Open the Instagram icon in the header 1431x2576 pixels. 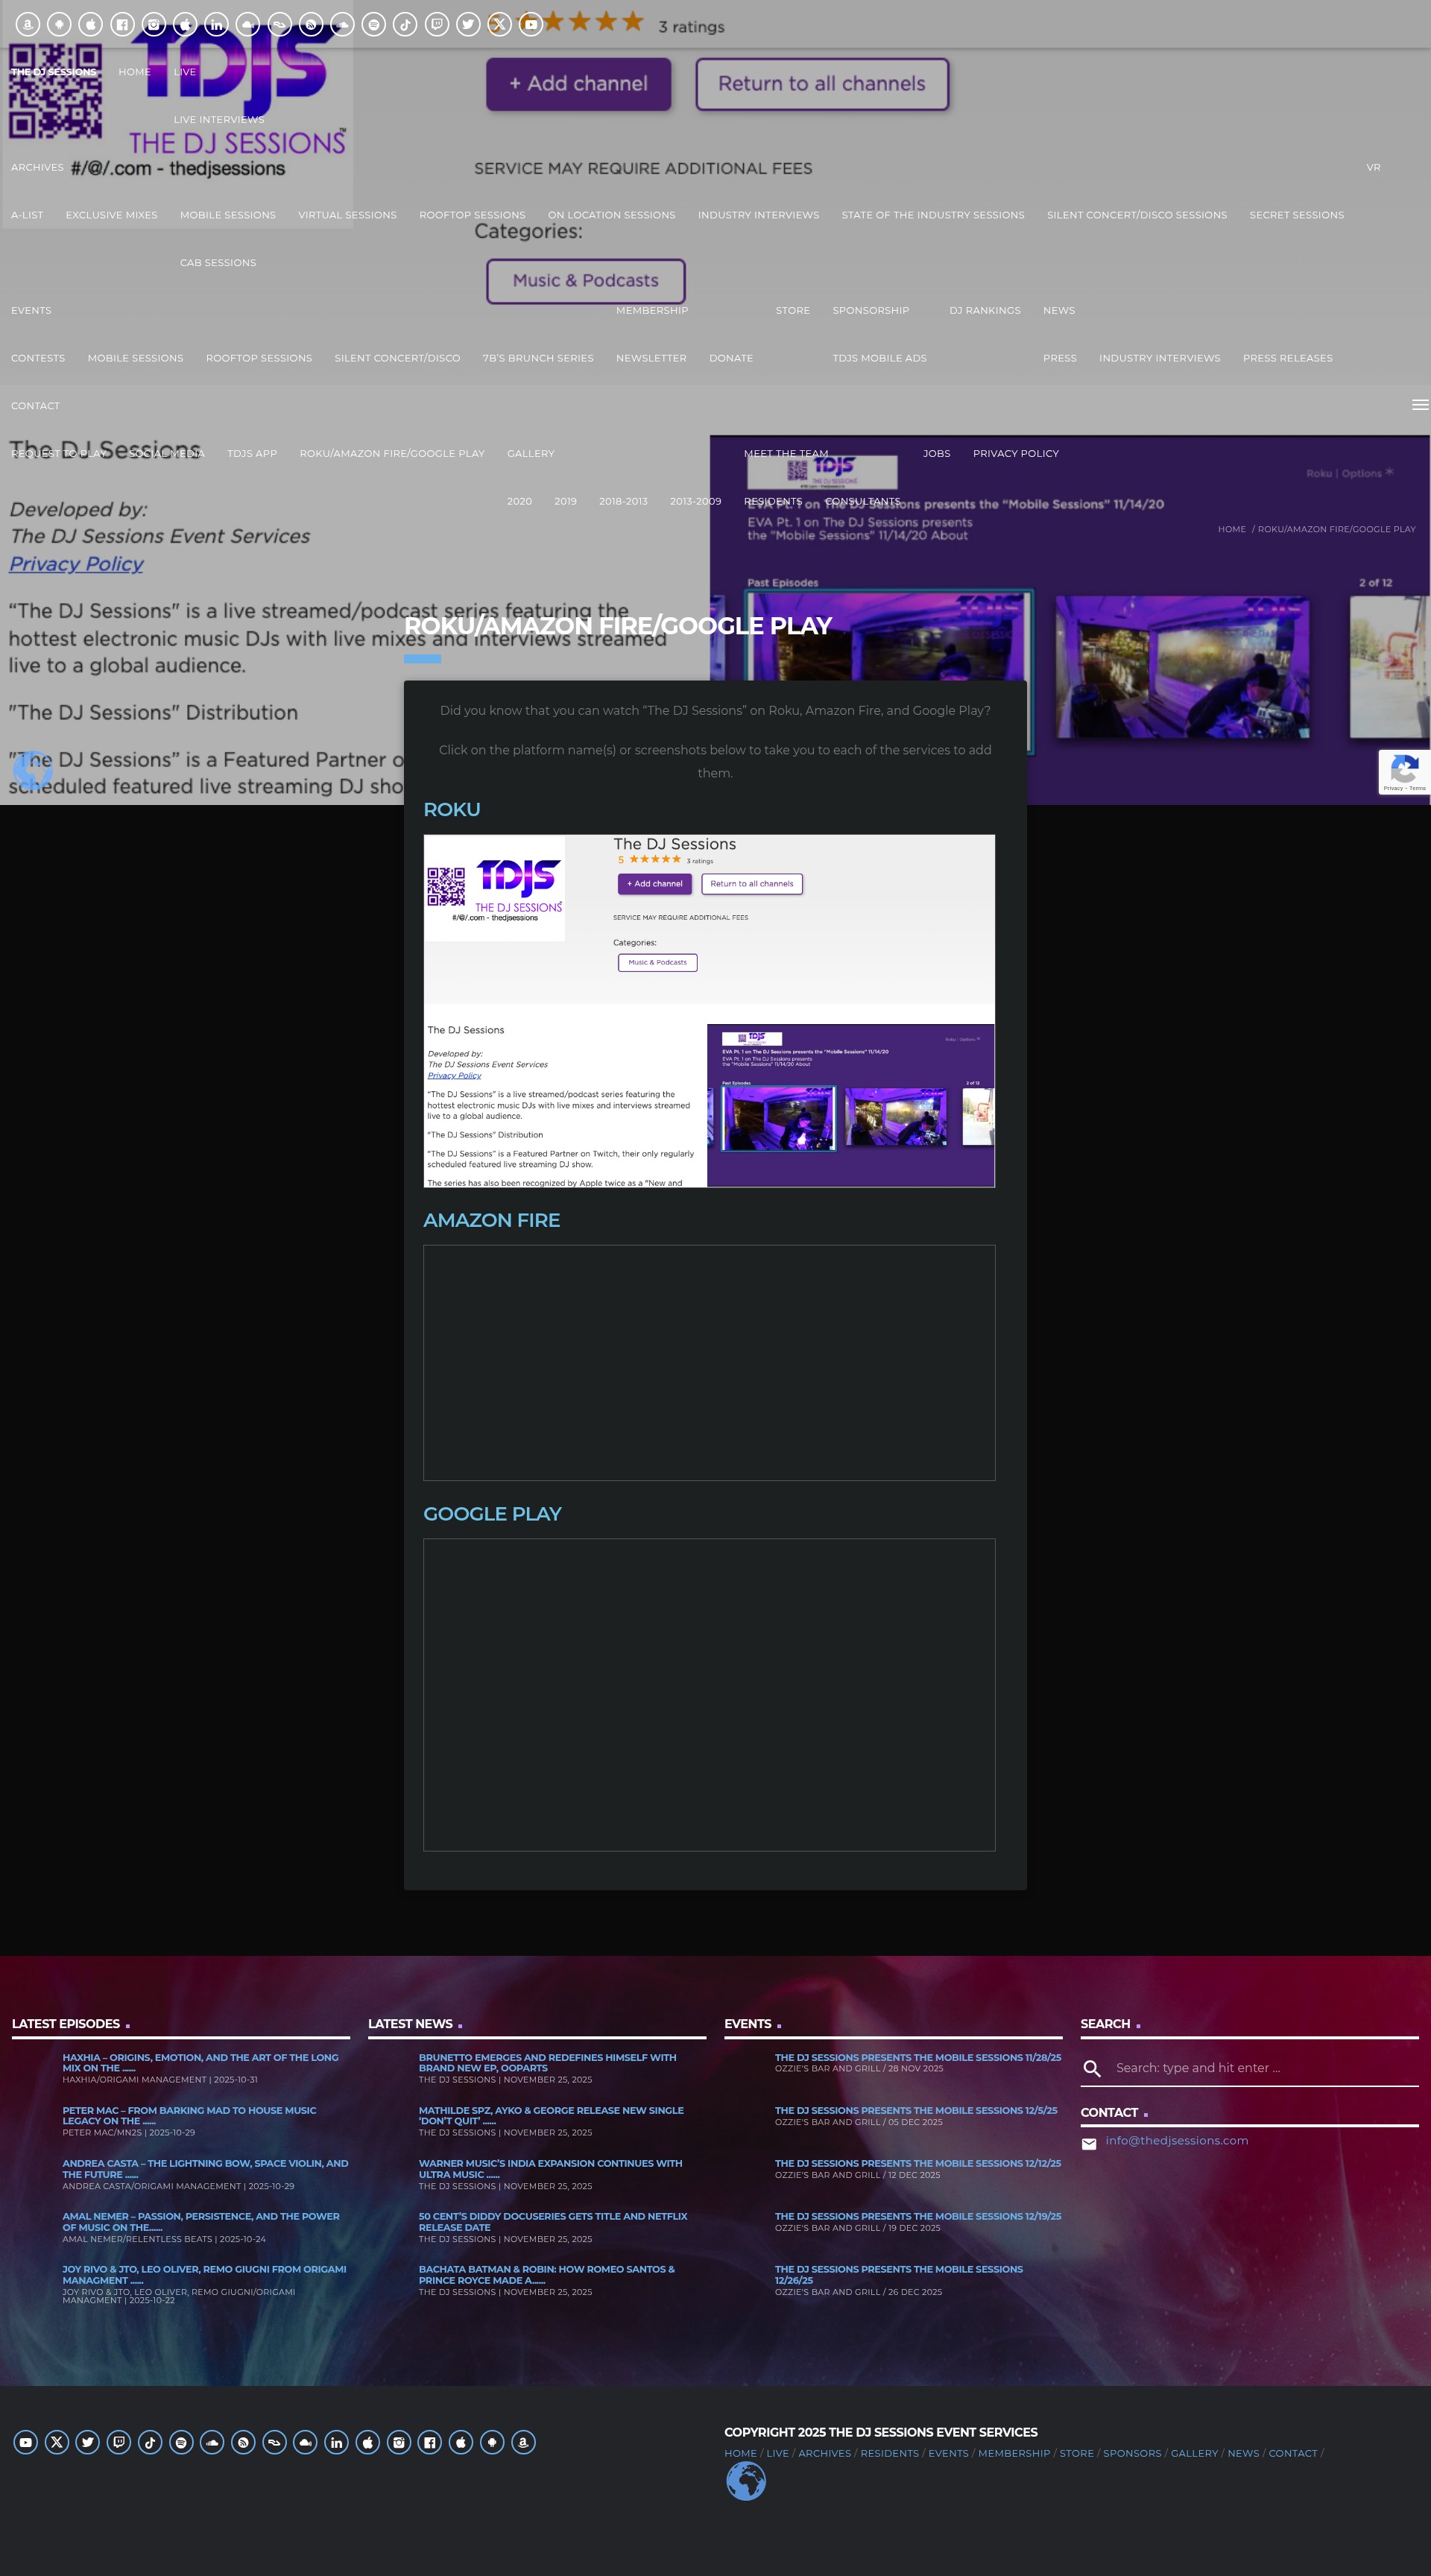[x=153, y=24]
